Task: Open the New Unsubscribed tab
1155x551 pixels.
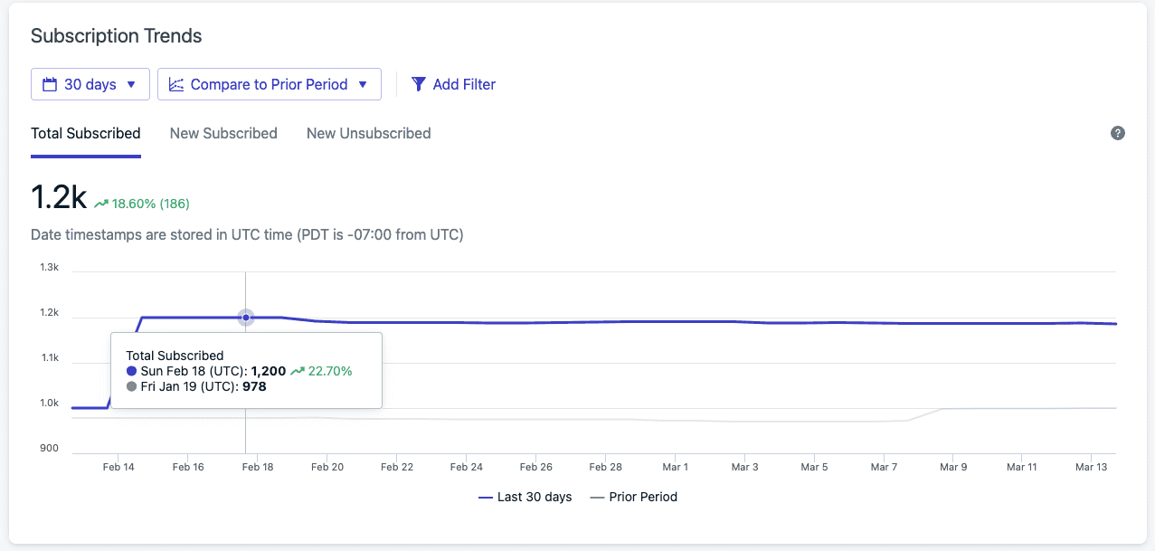Action: [x=368, y=133]
